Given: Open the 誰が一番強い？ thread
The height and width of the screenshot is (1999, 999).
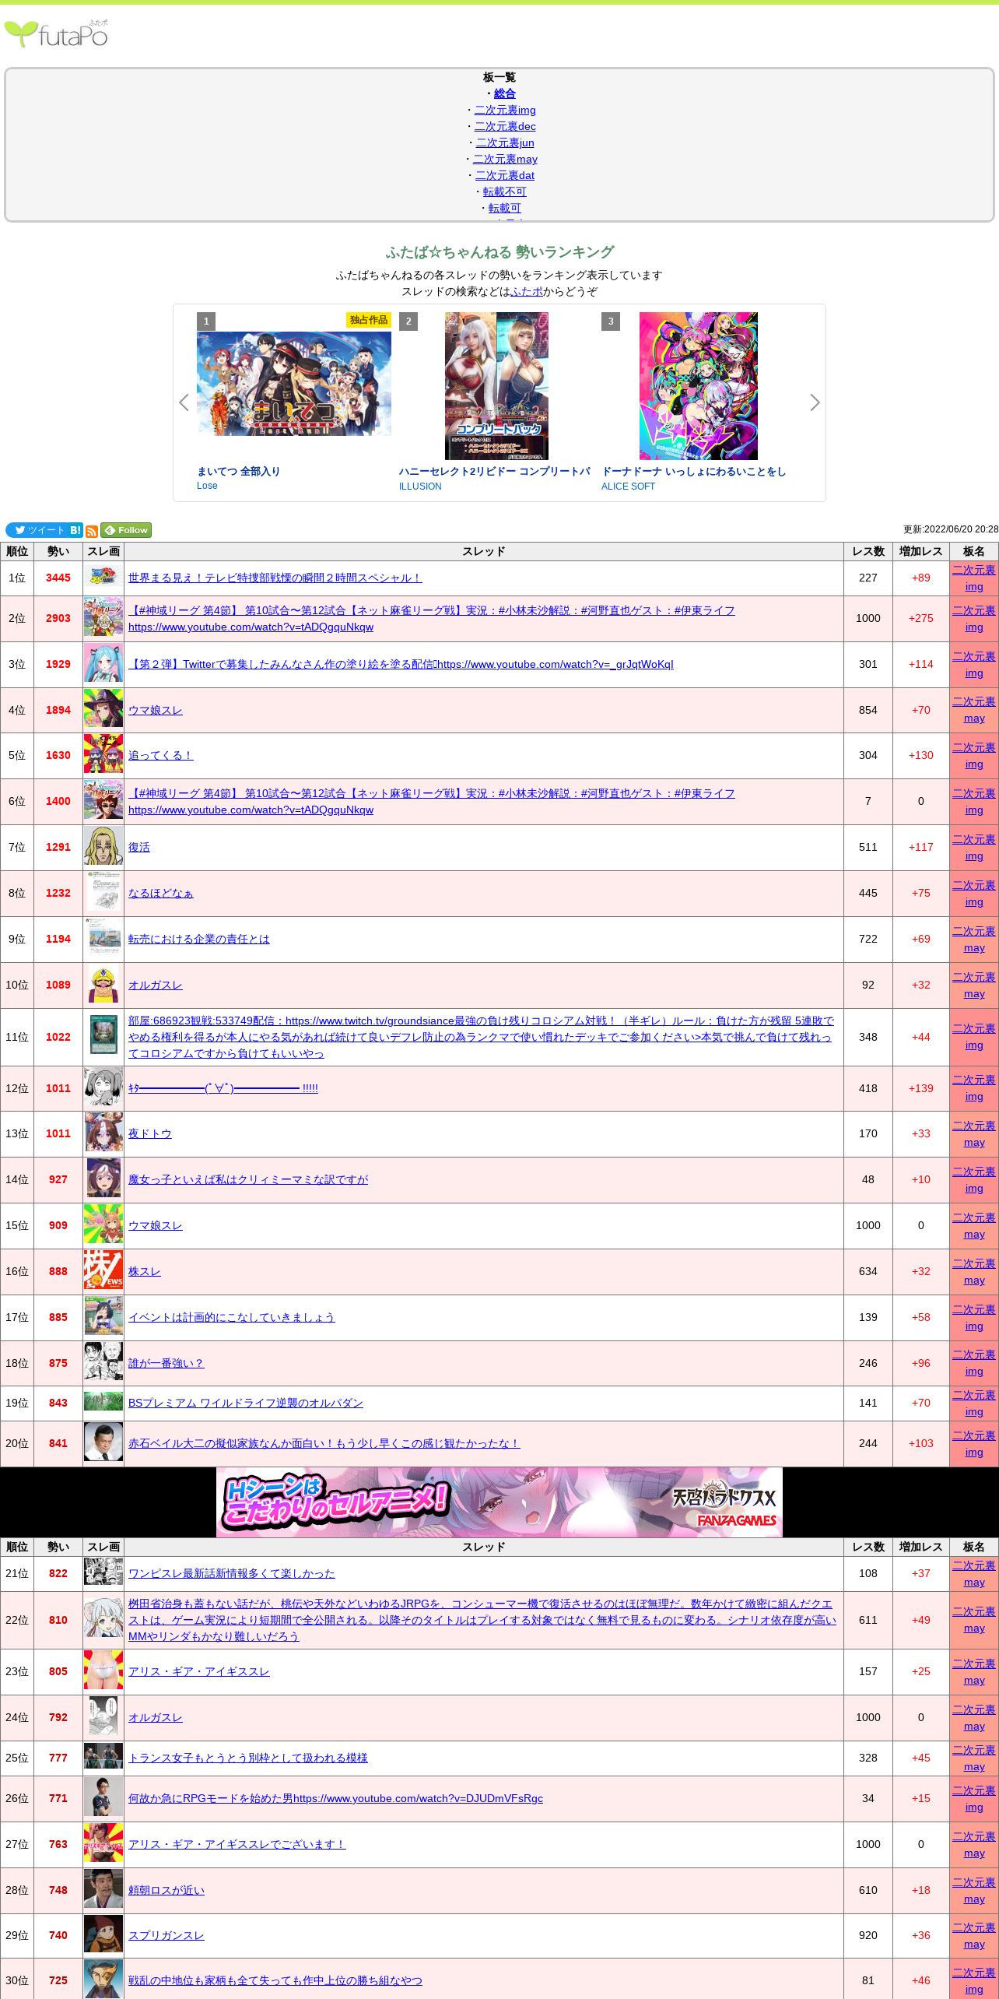Looking at the screenshot, I should click(166, 1363).
